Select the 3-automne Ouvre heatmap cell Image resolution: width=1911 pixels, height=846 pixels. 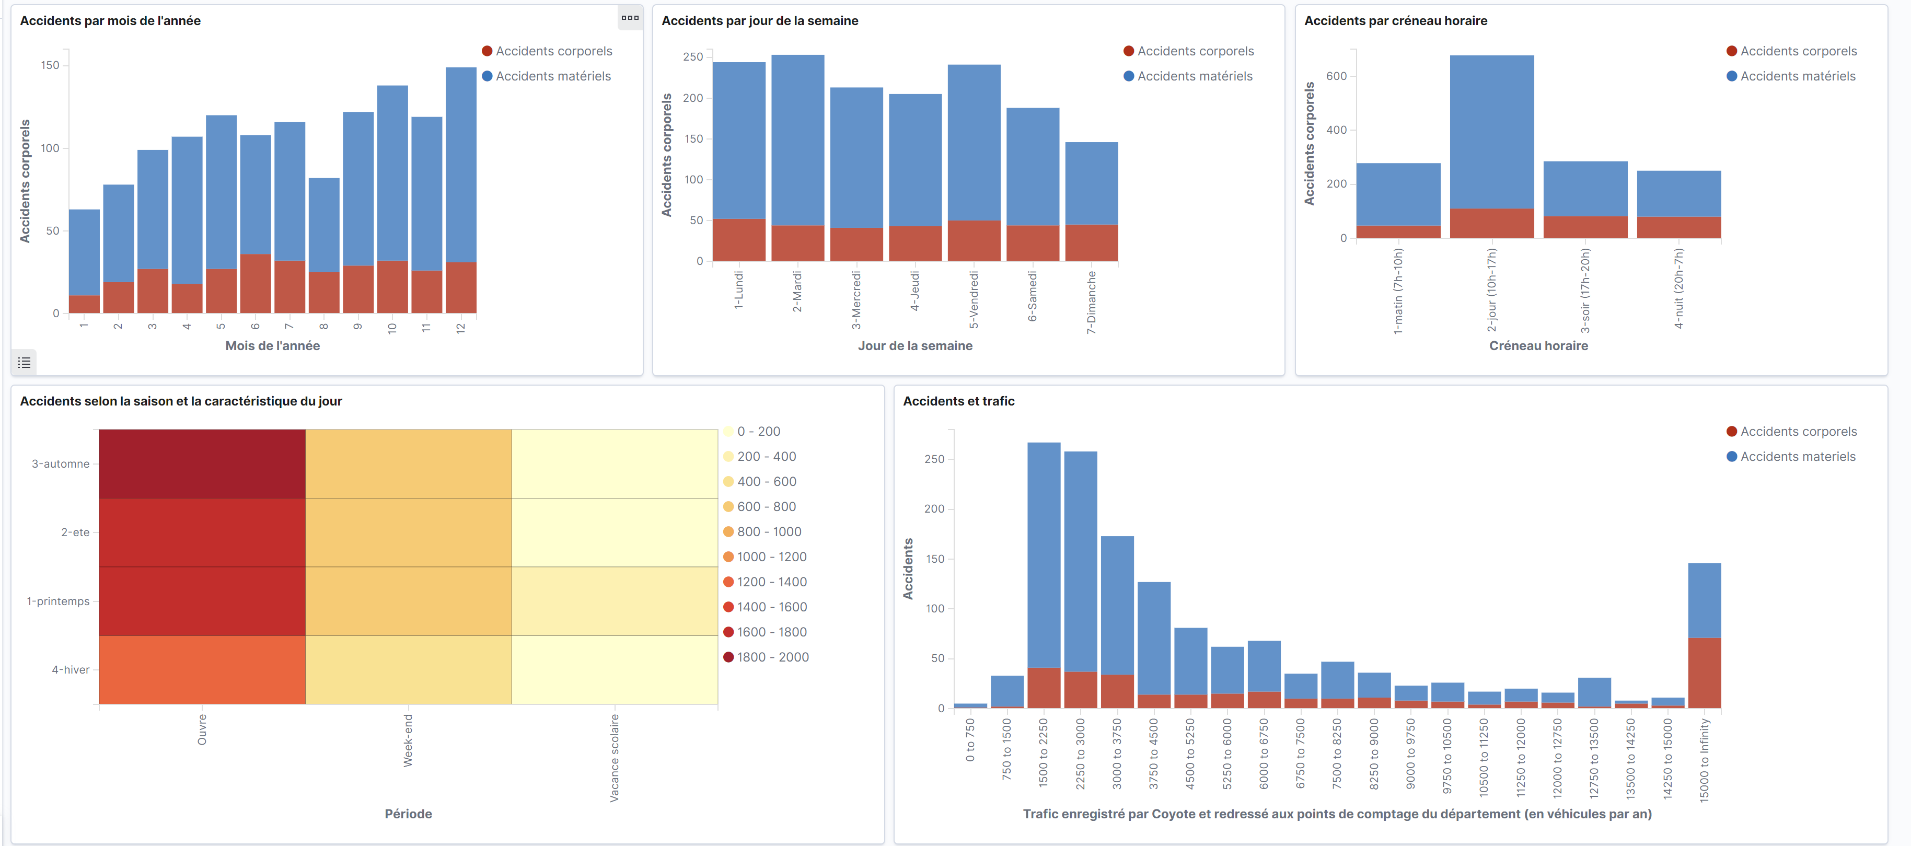202,464
